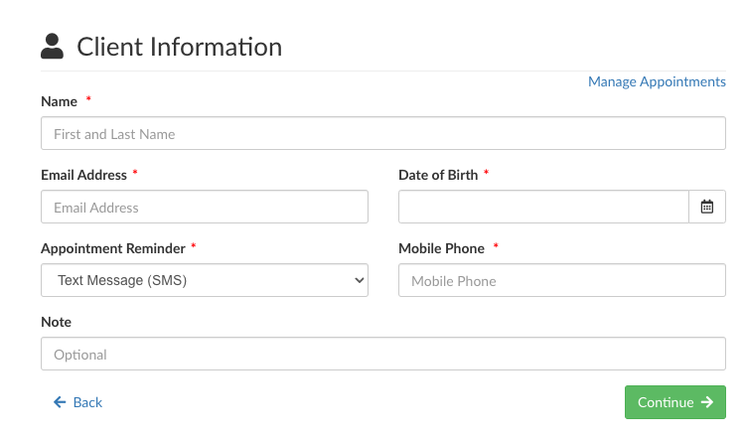Click into the Email Address input
The width and height of the screenshot is (745, 439).
pyautogui.click(x=204, y=208)
